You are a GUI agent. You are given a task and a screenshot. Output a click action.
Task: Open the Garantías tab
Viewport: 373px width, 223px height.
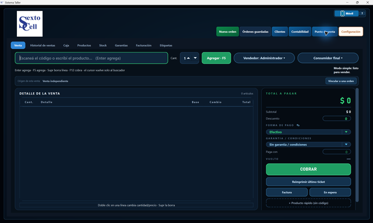click(121, 46)
